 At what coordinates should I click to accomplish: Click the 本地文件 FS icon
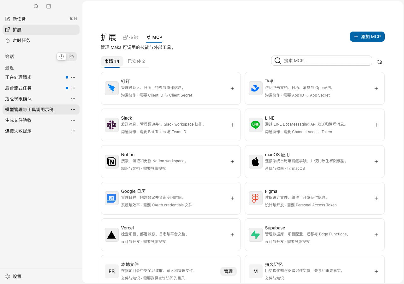click(x=112, y=271)
